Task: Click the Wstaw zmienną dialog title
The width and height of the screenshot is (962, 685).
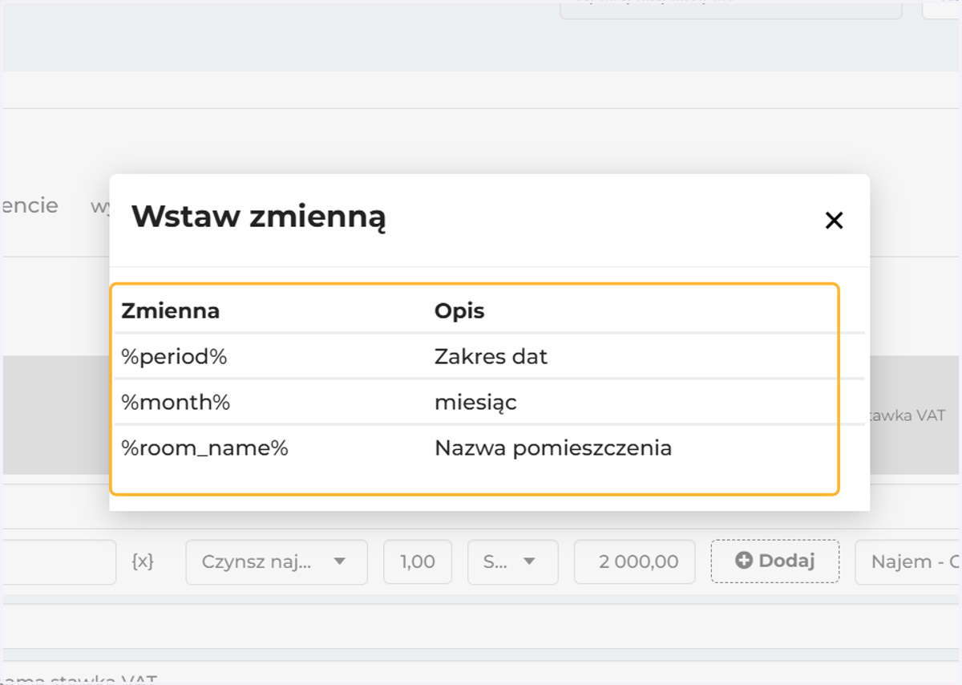Action: click(258, 217)
